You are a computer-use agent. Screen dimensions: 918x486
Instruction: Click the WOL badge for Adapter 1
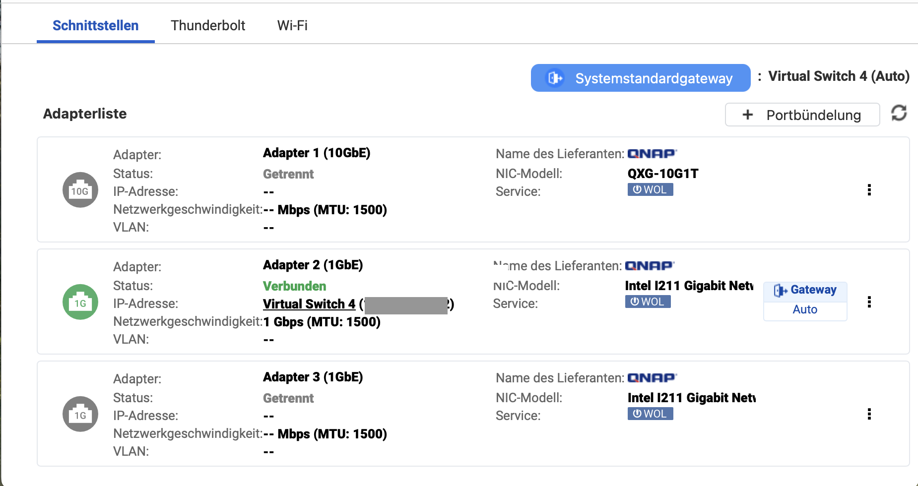(x=650, y=190)
